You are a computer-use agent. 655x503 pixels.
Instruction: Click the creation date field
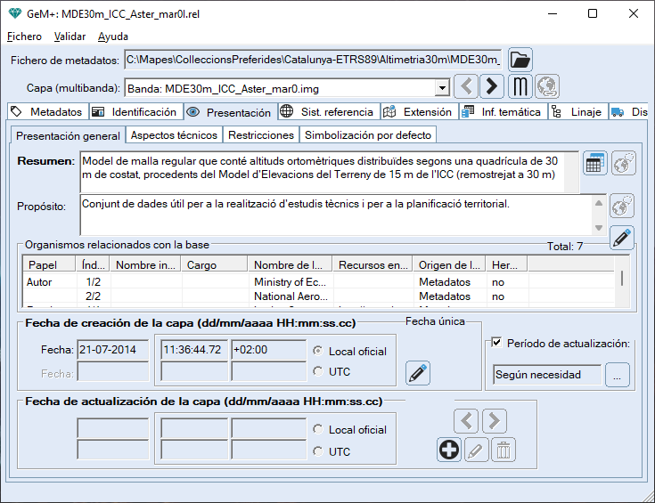pyautogui.click(x=112, y=350)
